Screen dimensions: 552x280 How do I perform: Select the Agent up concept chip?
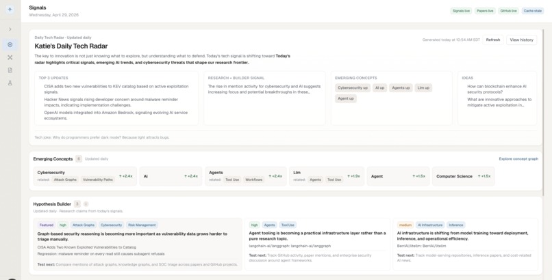pyautogui.click(x=346, y=99)
